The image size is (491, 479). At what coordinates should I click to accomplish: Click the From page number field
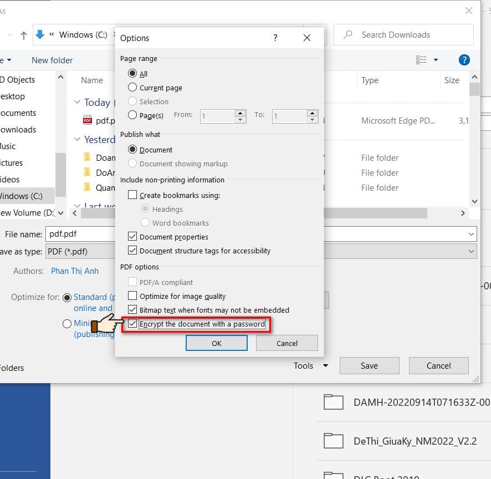(217, 116)
